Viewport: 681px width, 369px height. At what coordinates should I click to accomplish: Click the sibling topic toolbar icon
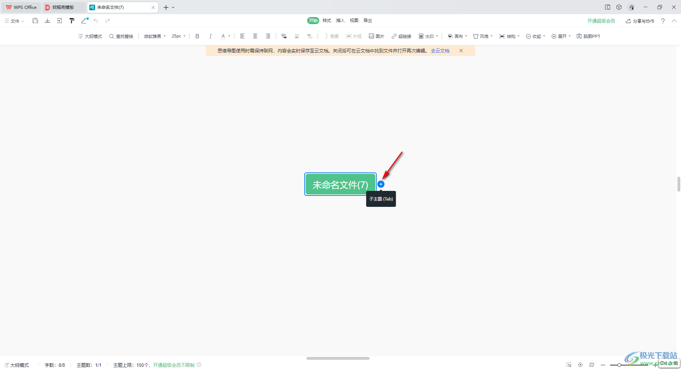coord(297,36)
